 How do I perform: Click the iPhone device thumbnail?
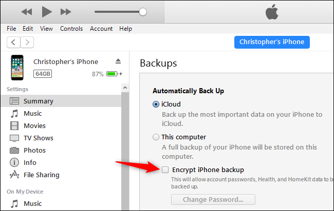click(x=16, y=68)
